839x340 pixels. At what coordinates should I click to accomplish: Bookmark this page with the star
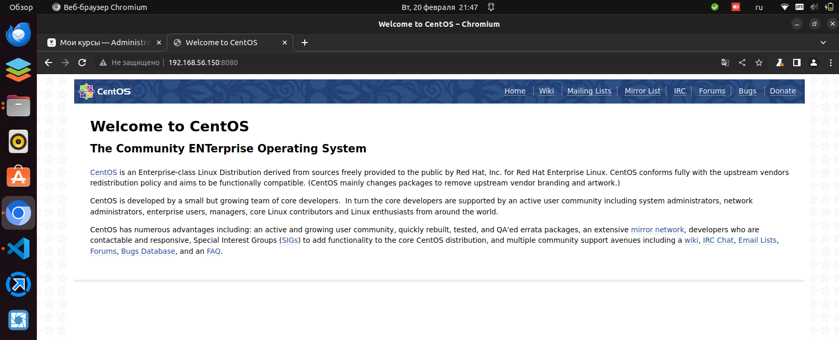(759, 63)
